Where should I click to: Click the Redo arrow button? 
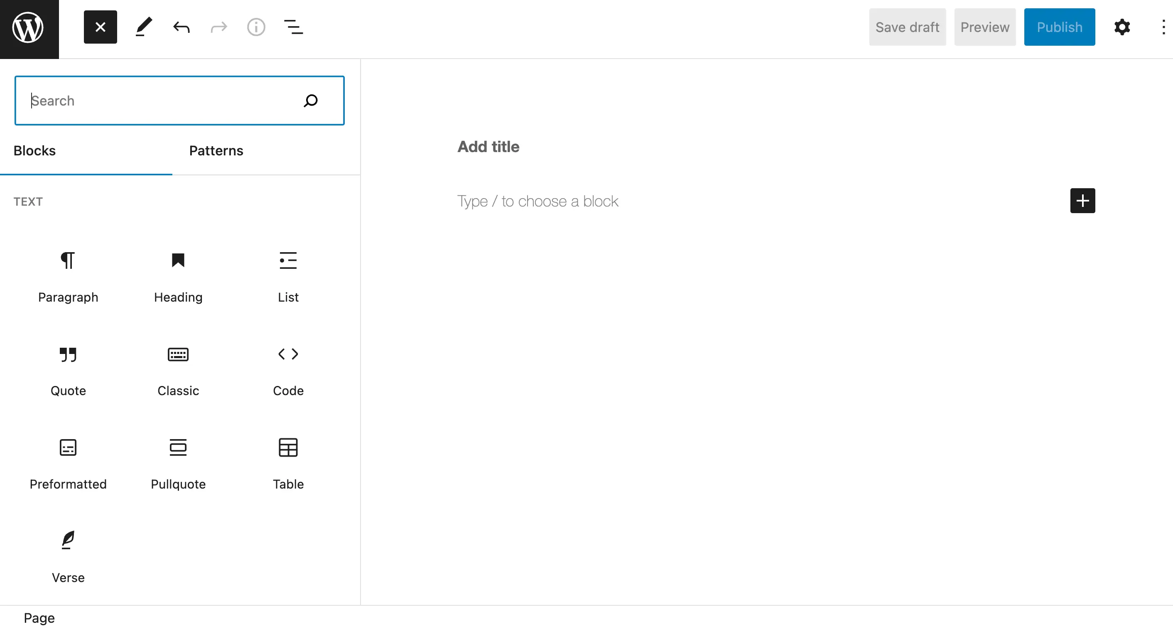(x=218, y=27)
